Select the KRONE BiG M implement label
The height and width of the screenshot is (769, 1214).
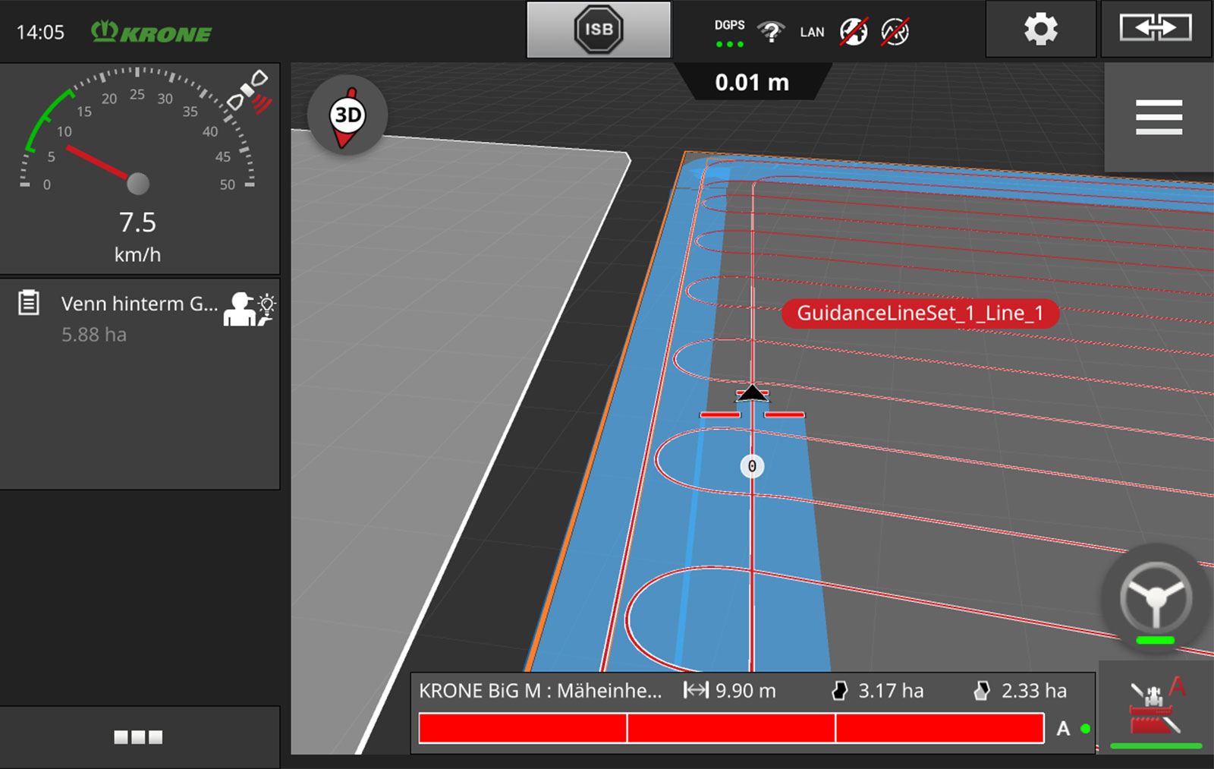click(x=540, y=691)
